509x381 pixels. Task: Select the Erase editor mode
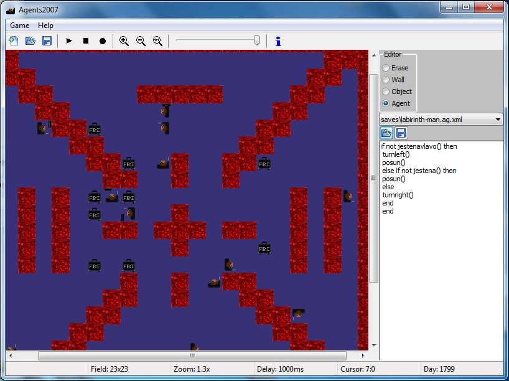(x=385, y=68)
